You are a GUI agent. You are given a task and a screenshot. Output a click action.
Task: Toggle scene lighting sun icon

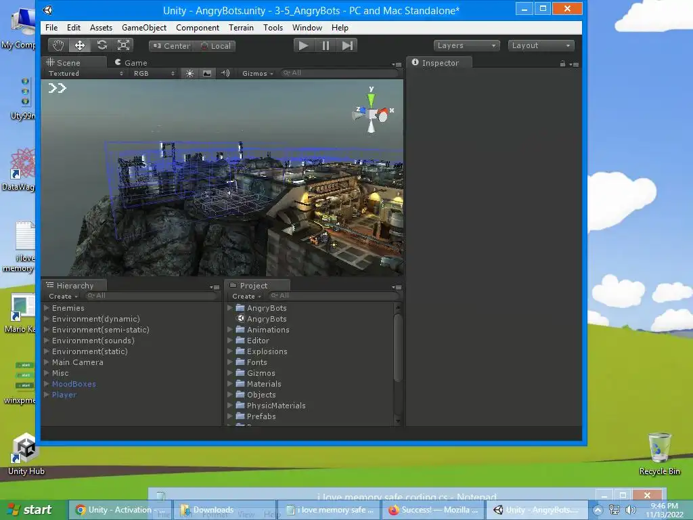189,73
